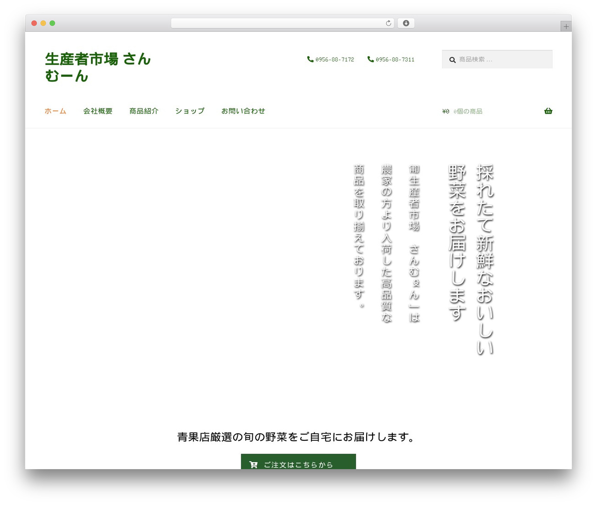
Task: Click the browser address bar
Action: (x=282, y=23)
